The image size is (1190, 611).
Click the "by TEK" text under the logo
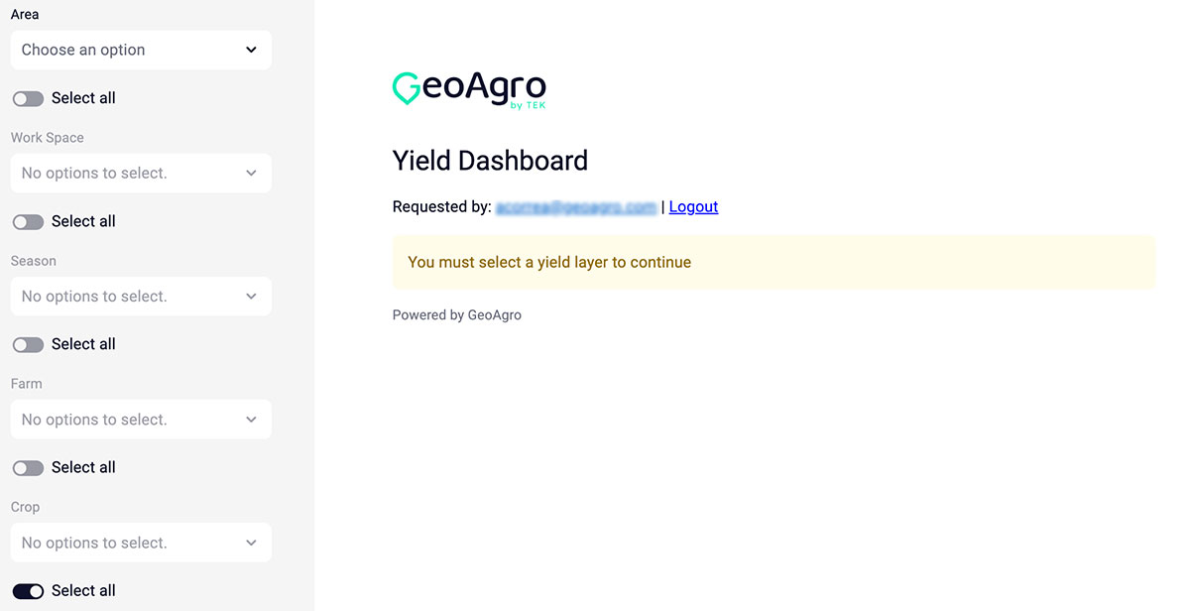click(x=527, y=105)
